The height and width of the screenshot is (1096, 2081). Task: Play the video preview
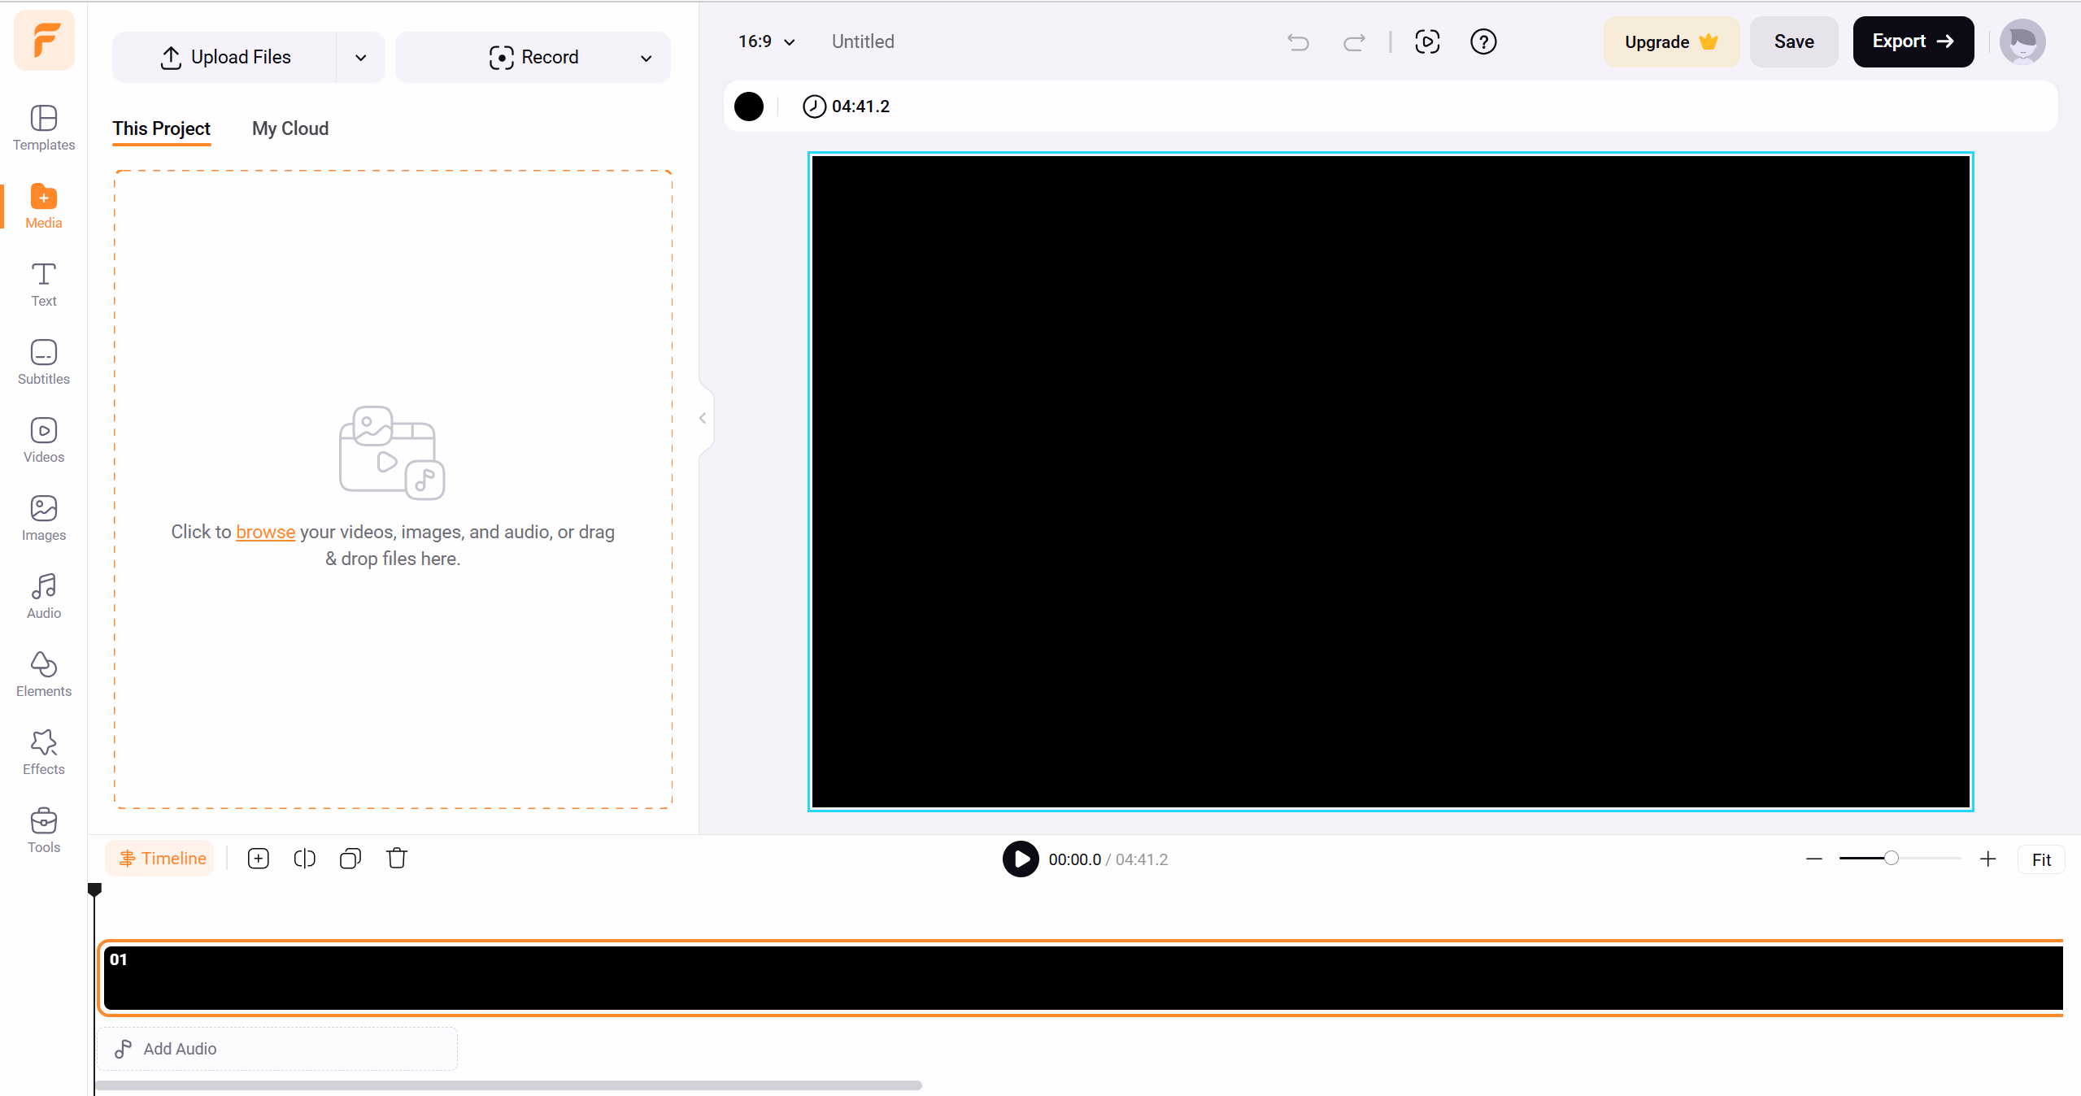pyautogui.click(x=1021, y=859)
